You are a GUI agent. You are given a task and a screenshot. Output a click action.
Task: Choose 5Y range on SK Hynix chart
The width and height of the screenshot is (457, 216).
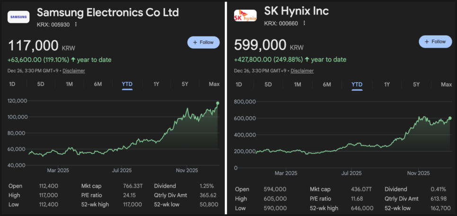pos(416,85)
